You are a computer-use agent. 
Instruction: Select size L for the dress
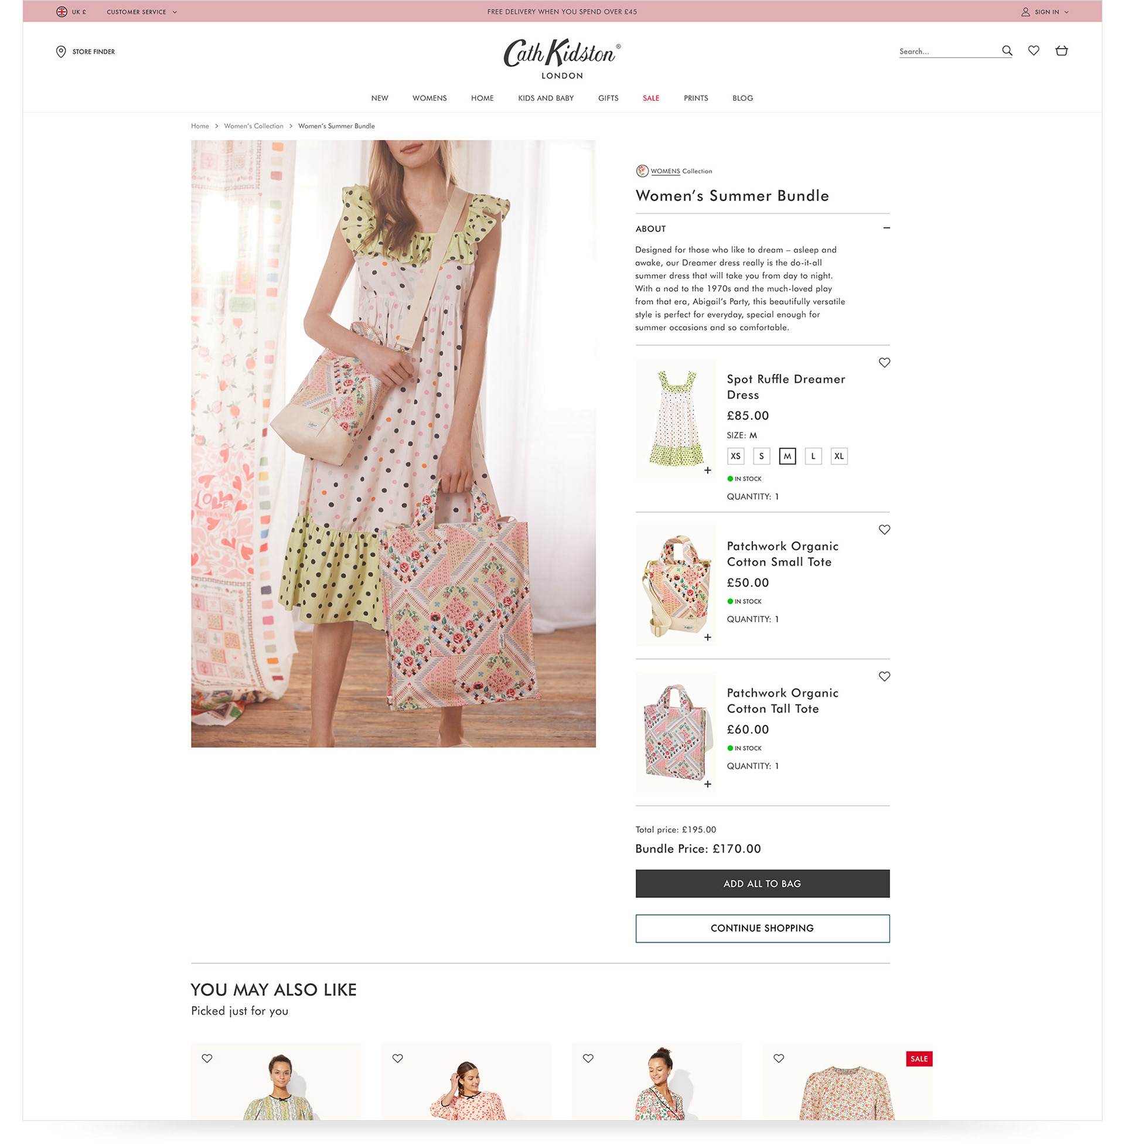pos(813,456)
